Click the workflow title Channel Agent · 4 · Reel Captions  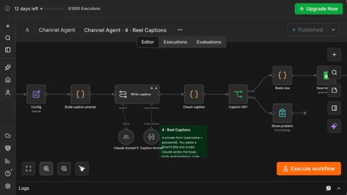click(125, 30)
